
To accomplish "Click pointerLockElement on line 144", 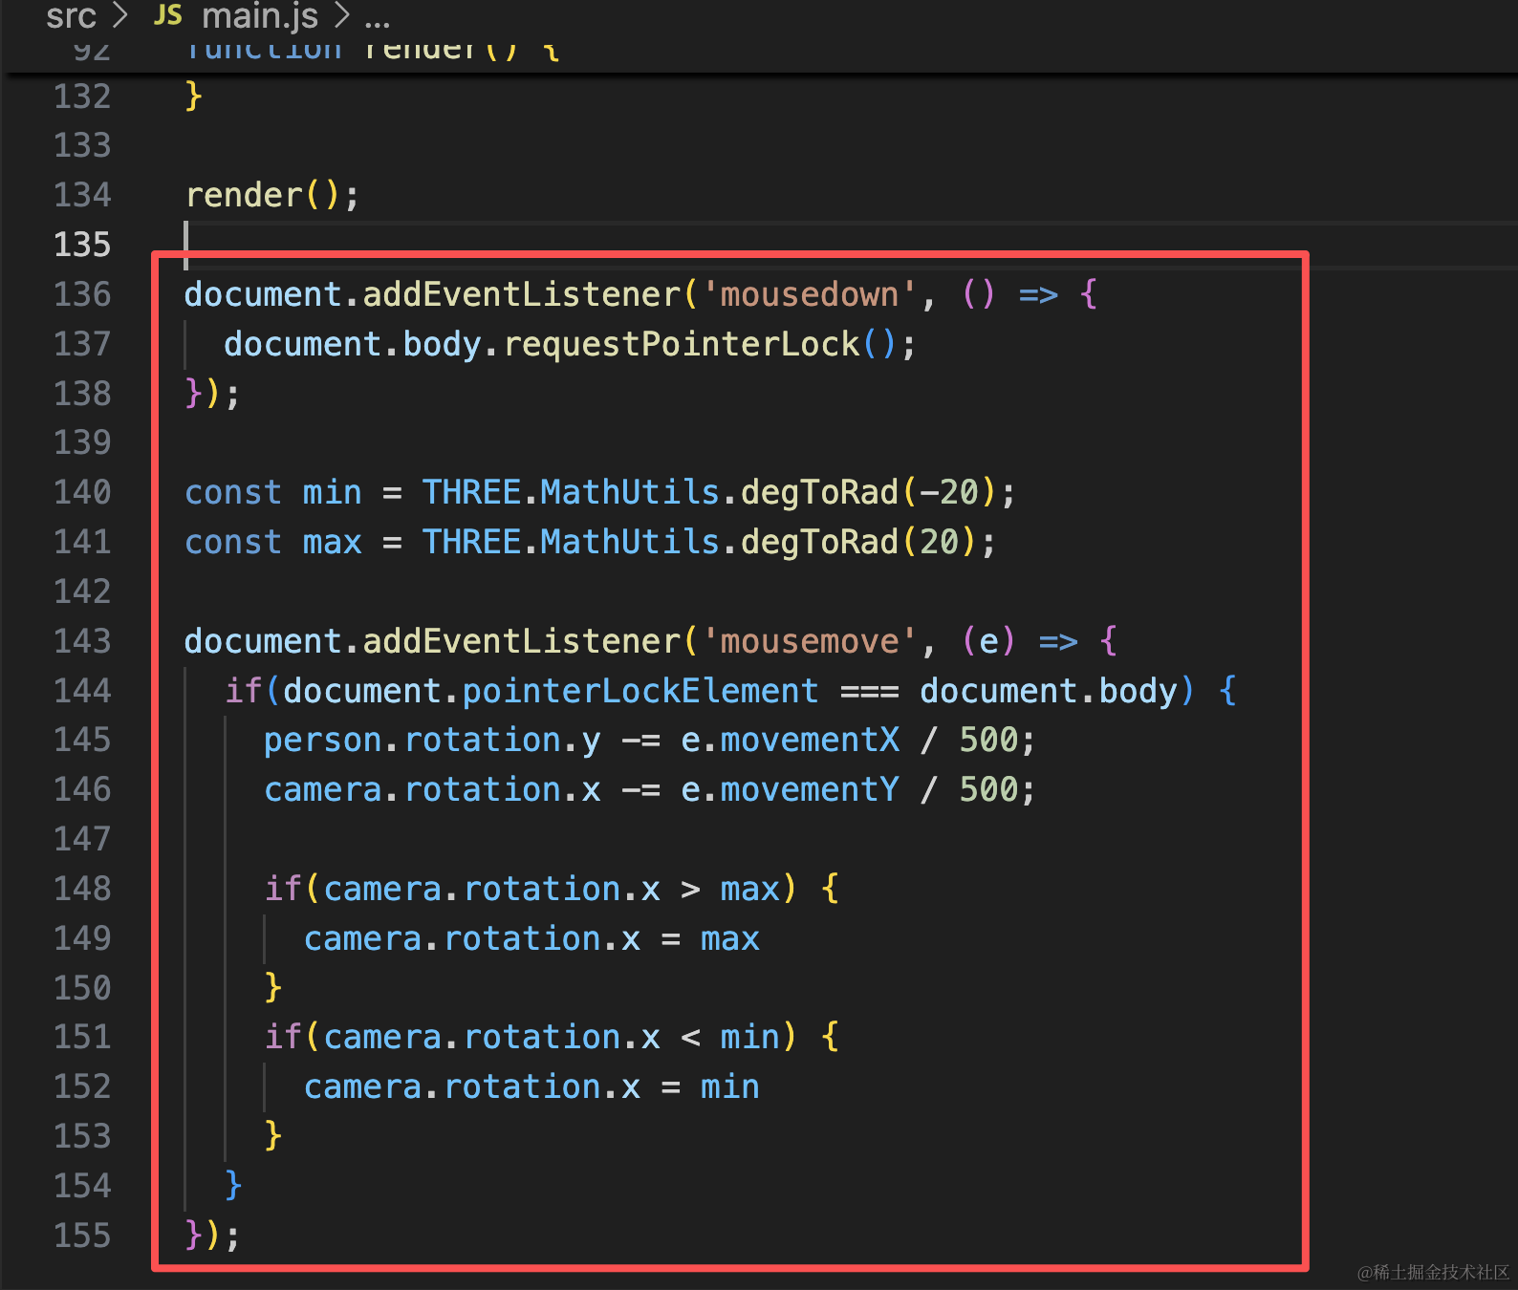I will (640, 691).
